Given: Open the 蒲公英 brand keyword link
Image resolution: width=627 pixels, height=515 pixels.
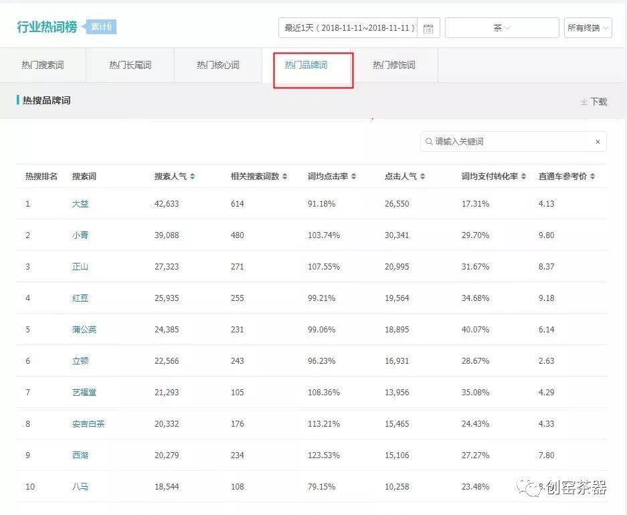Looking at the screenshot, I should 84,330.
